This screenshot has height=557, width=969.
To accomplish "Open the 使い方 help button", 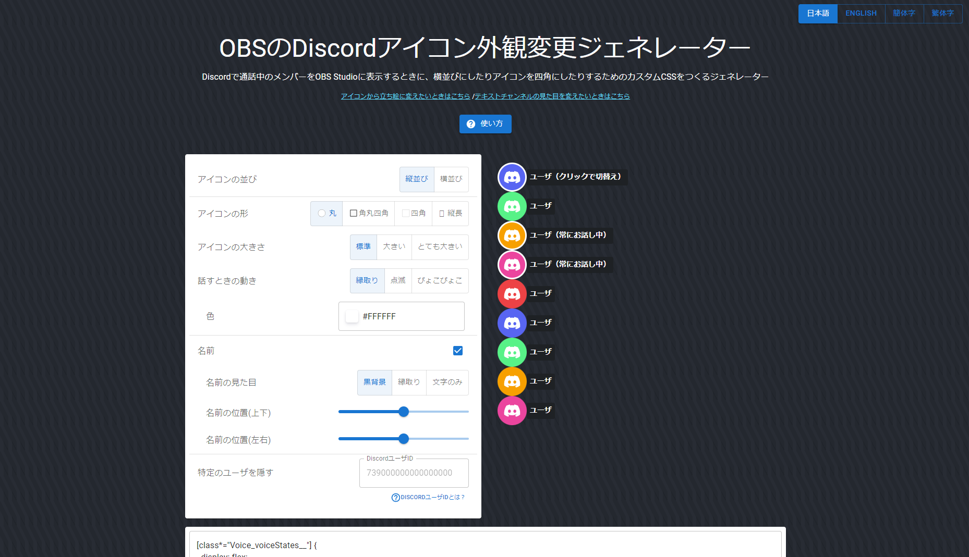I will pyautogui.click(x=485, y=124).
